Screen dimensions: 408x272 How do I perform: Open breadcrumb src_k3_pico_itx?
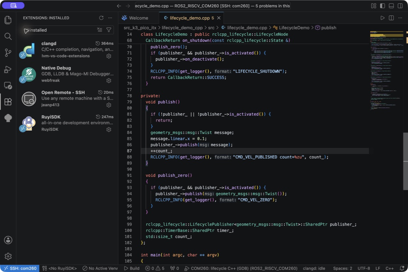coord(140,28)
